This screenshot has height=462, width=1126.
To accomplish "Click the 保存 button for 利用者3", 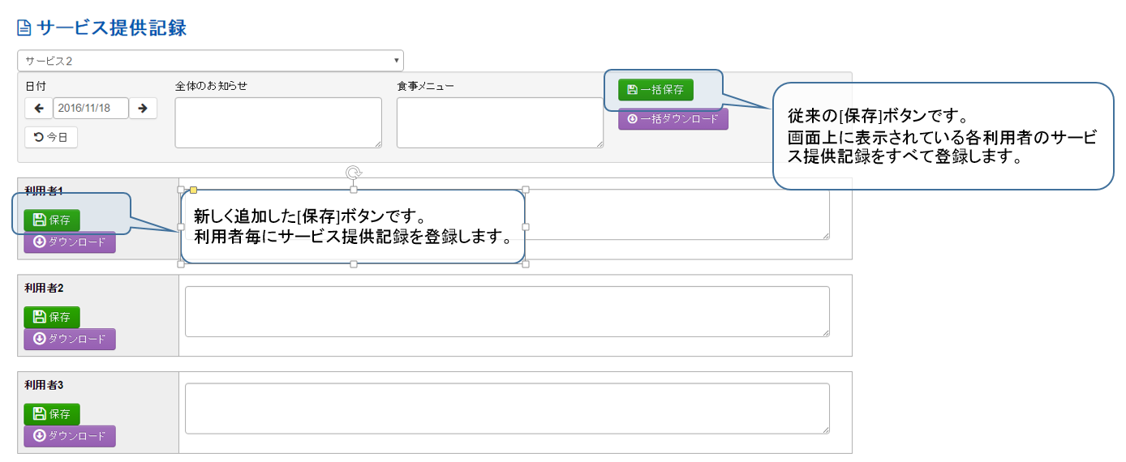I will 52,414.
